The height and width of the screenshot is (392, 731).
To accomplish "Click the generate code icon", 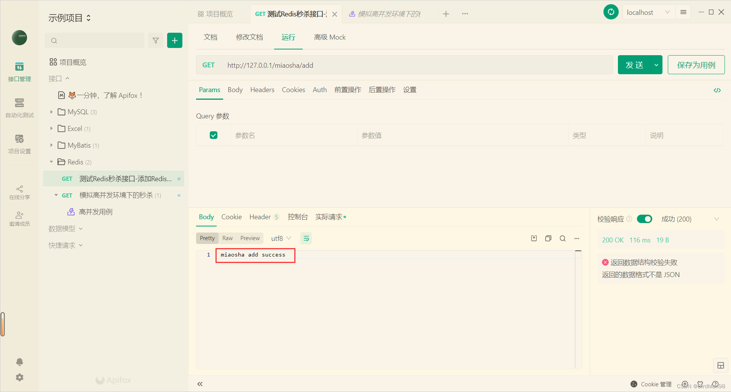I will click(x=717, y=90).
